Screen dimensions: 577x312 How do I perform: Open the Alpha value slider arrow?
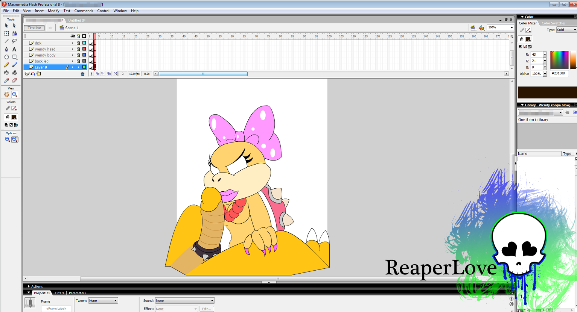pos(545,74)
